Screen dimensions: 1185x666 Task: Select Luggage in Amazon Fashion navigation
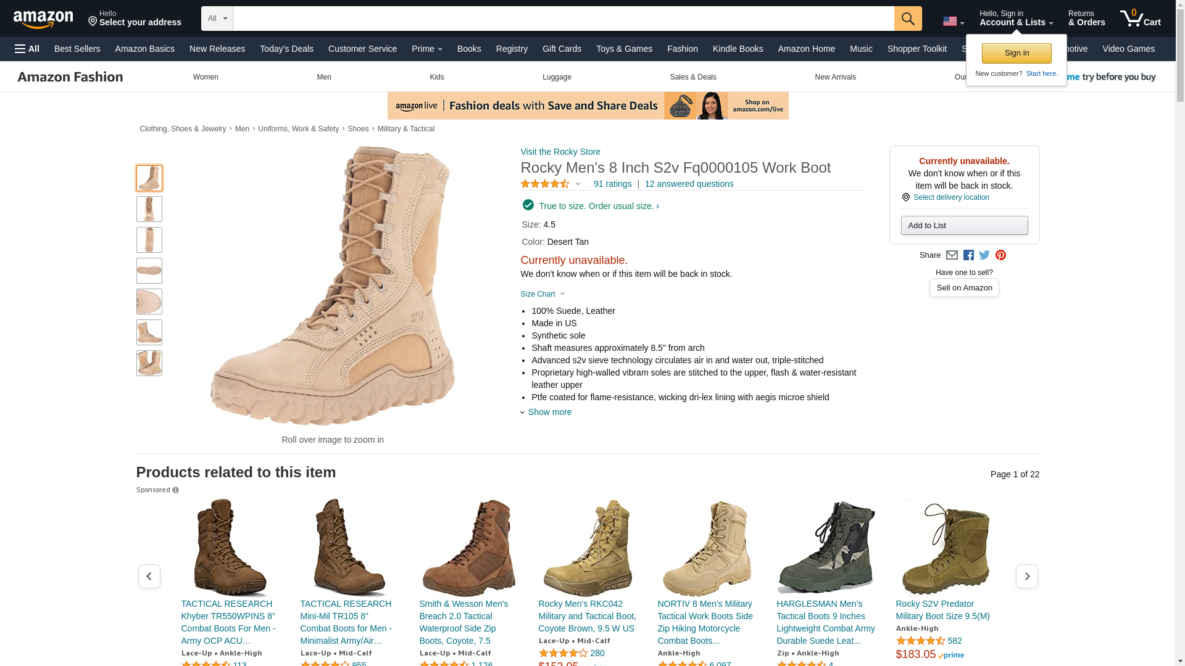click(557, 77)
